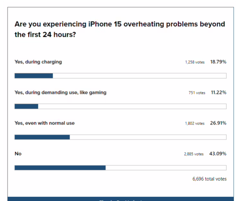Select 'Yes, during demanding use, like gaming' label
The image size is (246, 201).
[60, 93]
